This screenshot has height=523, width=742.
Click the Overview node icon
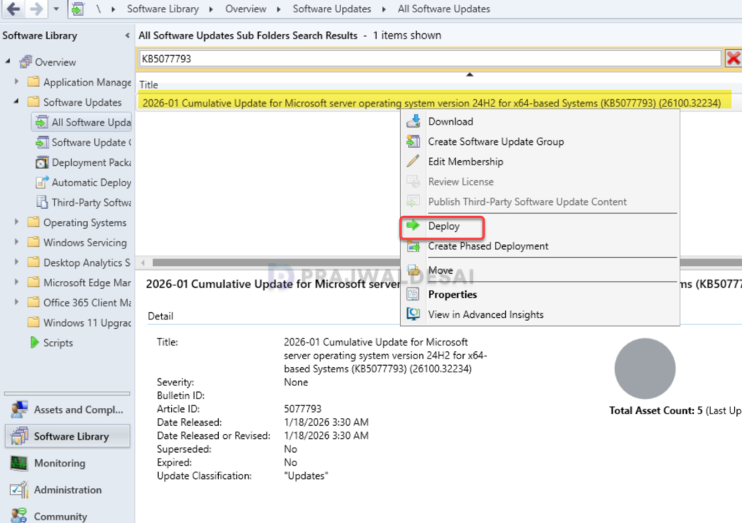click(x=25, y=62)
